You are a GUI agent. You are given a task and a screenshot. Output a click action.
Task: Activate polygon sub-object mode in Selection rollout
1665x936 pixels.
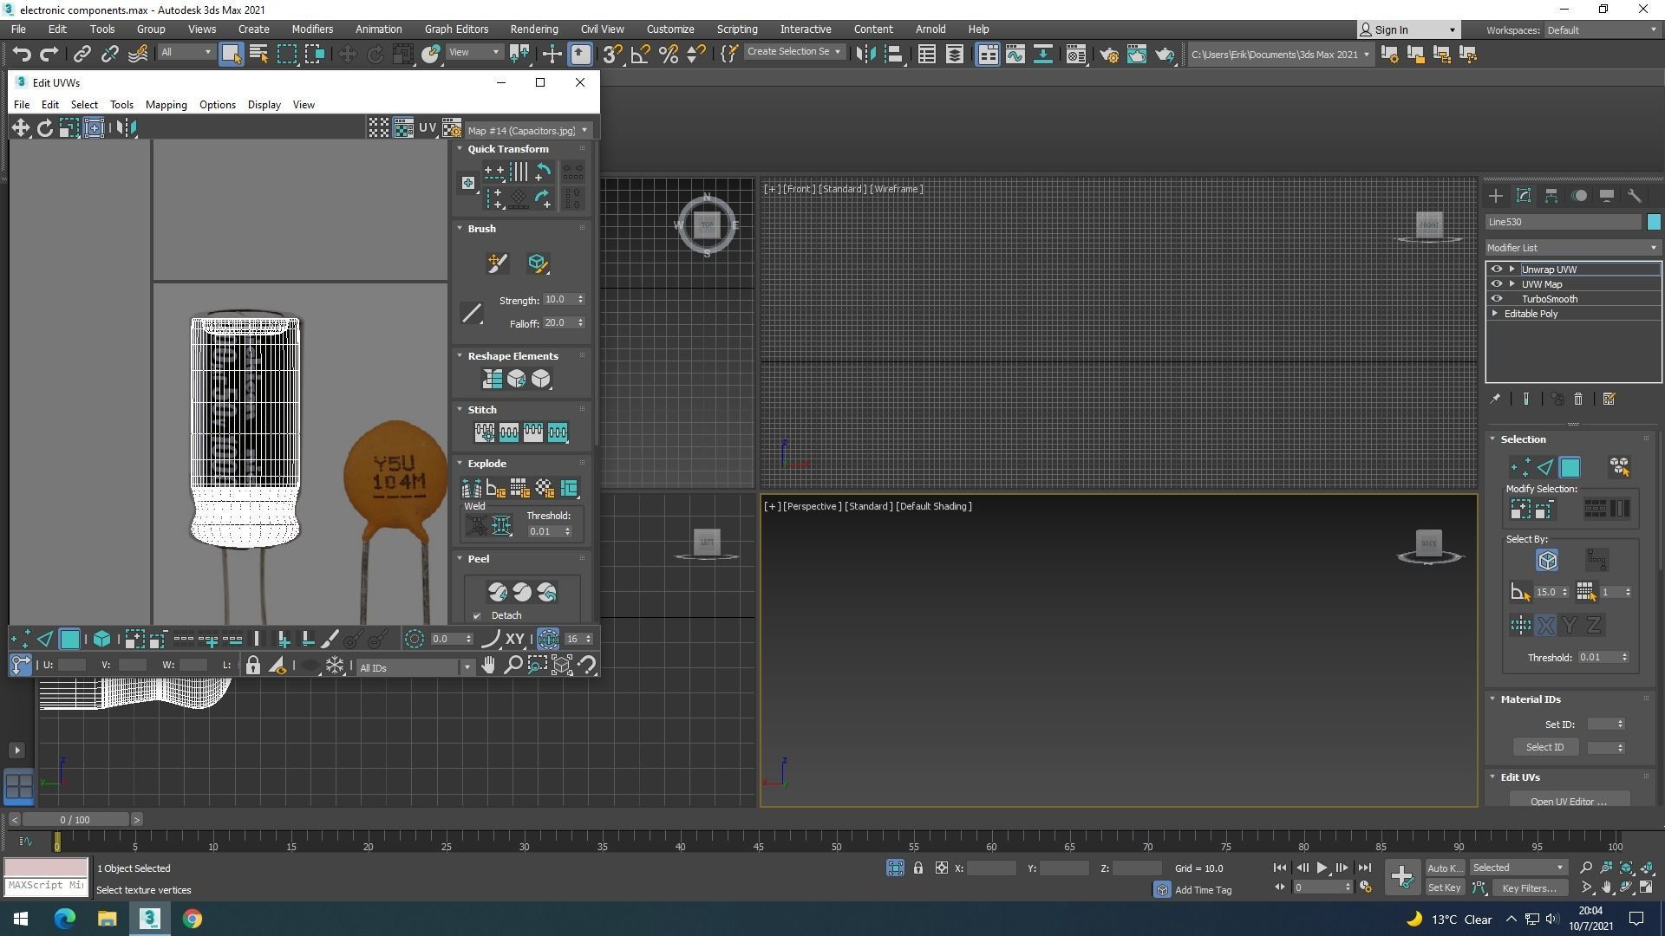click(1570, 468)
